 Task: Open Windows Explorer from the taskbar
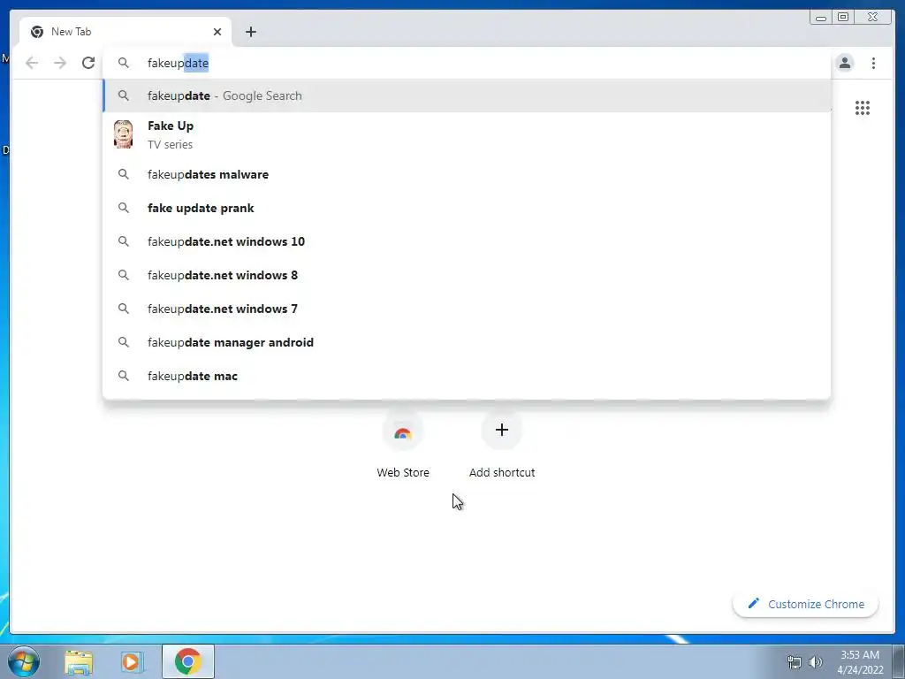pos(79,662)
